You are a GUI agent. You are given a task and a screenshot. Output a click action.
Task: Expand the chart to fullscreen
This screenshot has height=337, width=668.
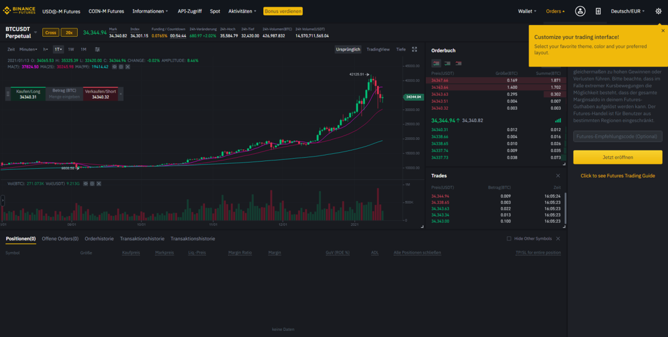click(414, 49)
